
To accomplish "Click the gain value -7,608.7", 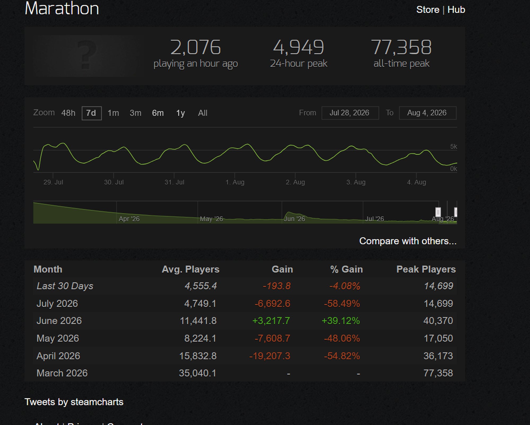I will [273, 338].
